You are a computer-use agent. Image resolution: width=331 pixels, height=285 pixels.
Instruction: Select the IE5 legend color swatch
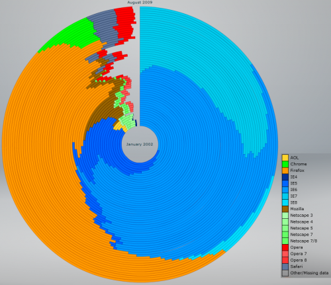(285, 183)
